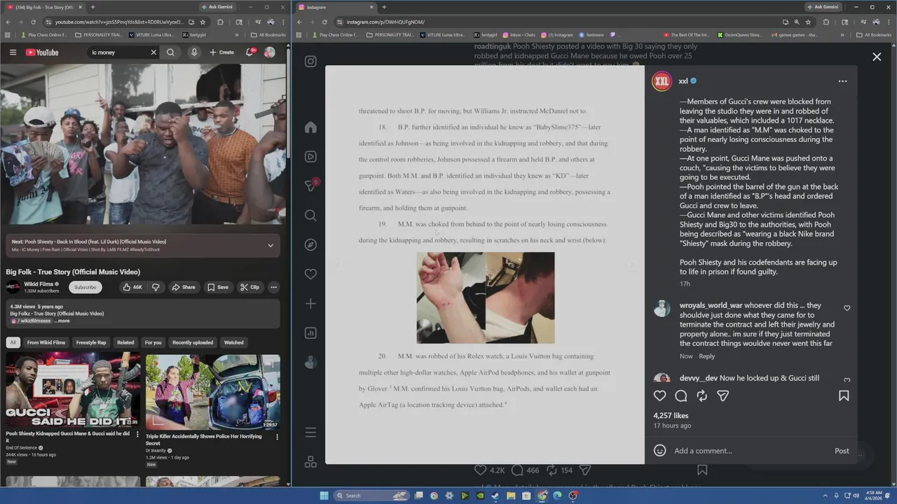Open Instagram Search in sidebar

pyautogui.click(x=310, y=216)
